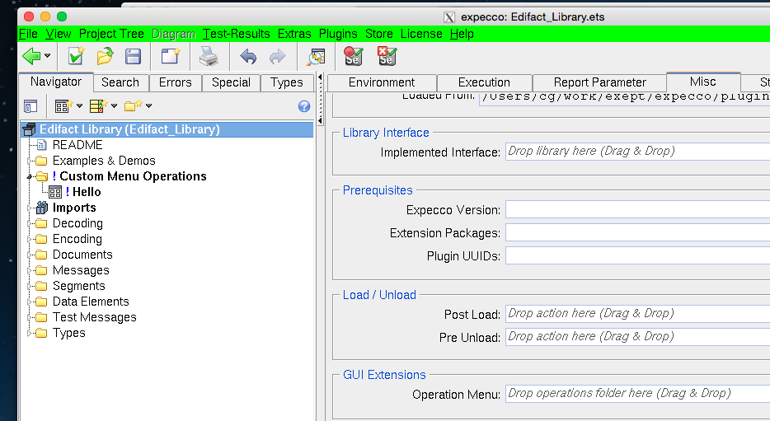Click the Selenium icon with red X

point(386,56)
